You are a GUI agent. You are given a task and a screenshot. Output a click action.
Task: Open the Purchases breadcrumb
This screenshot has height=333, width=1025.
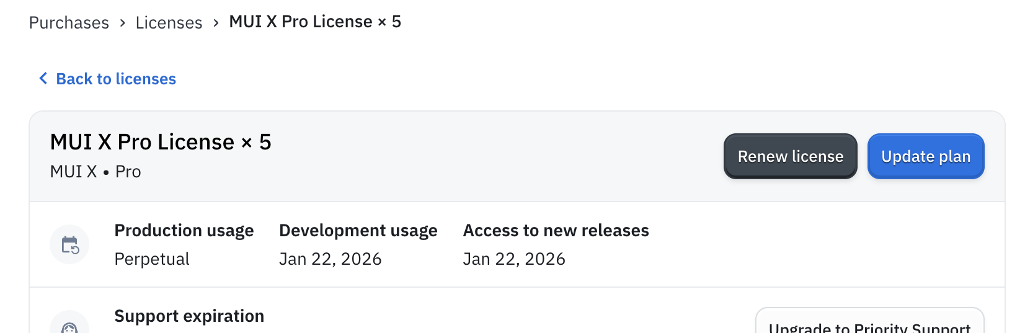[x=69, y=23]
